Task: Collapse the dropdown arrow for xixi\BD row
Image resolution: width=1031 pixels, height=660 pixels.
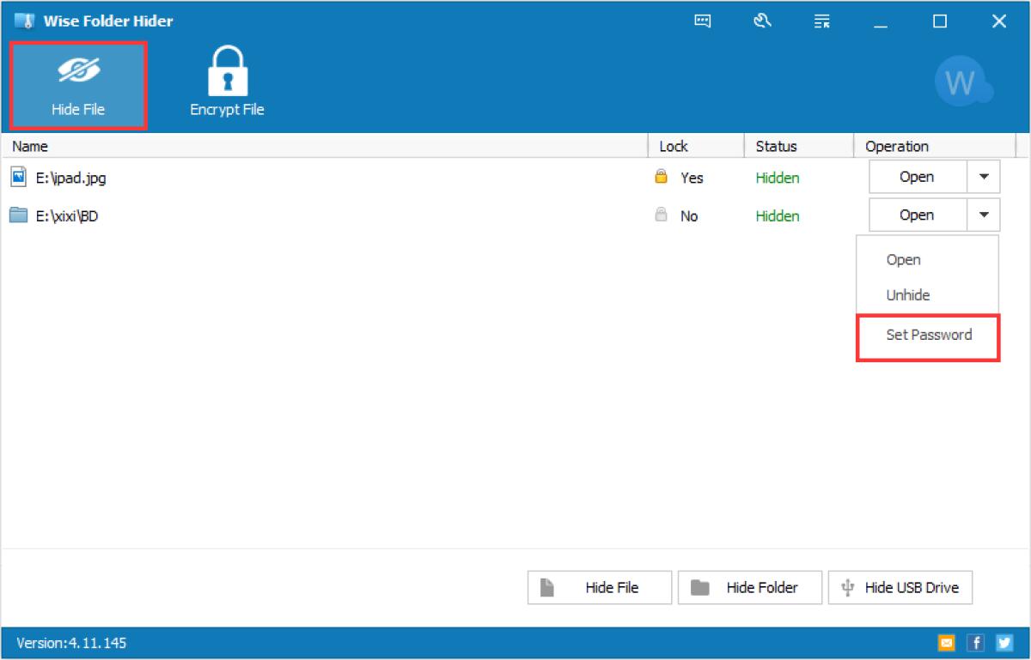Action: pos(984,215)
